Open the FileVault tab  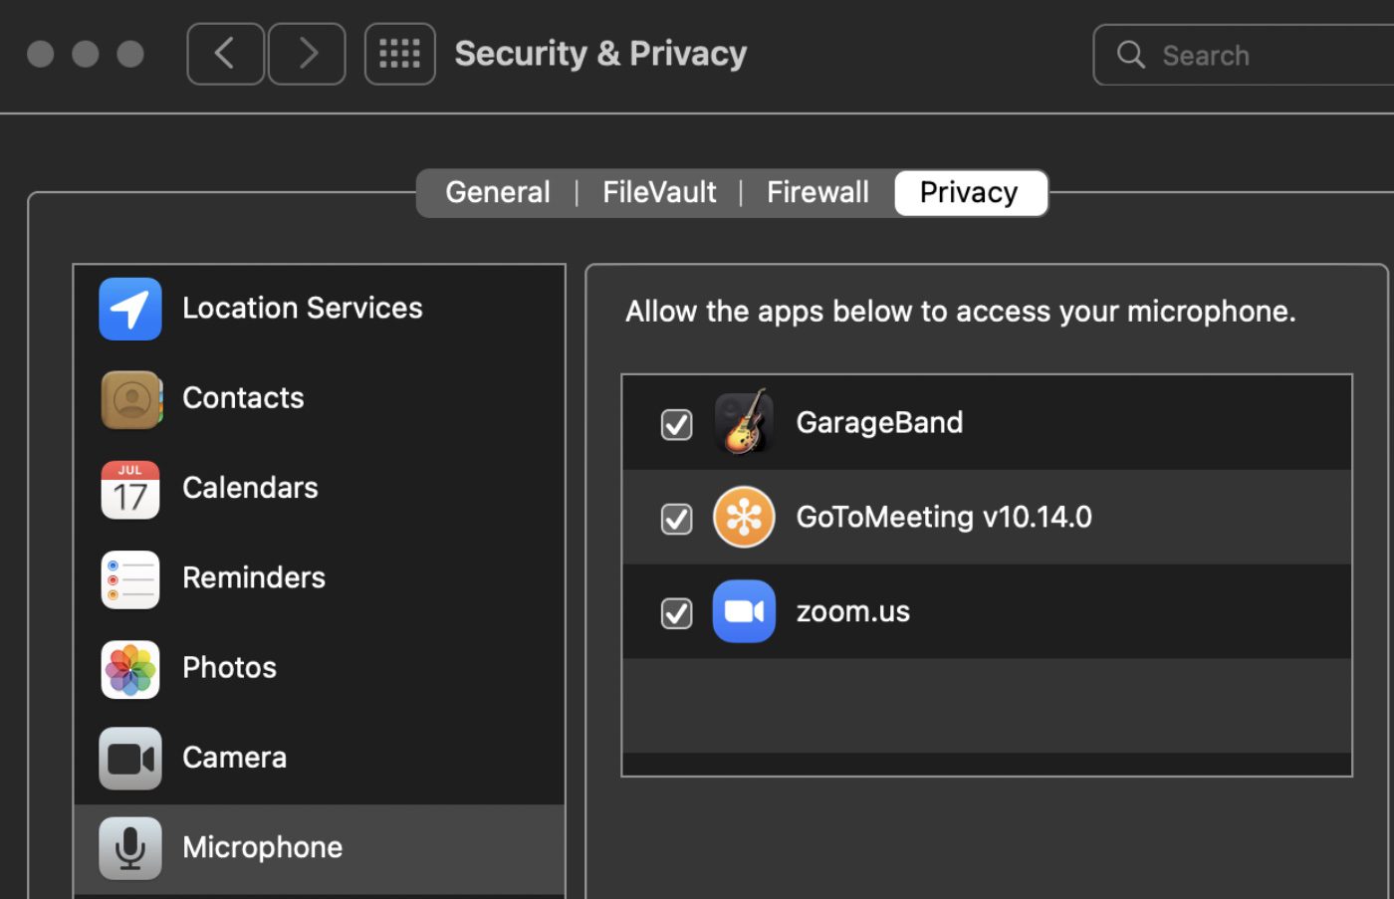pyautogui.click(x=659, y=192)
